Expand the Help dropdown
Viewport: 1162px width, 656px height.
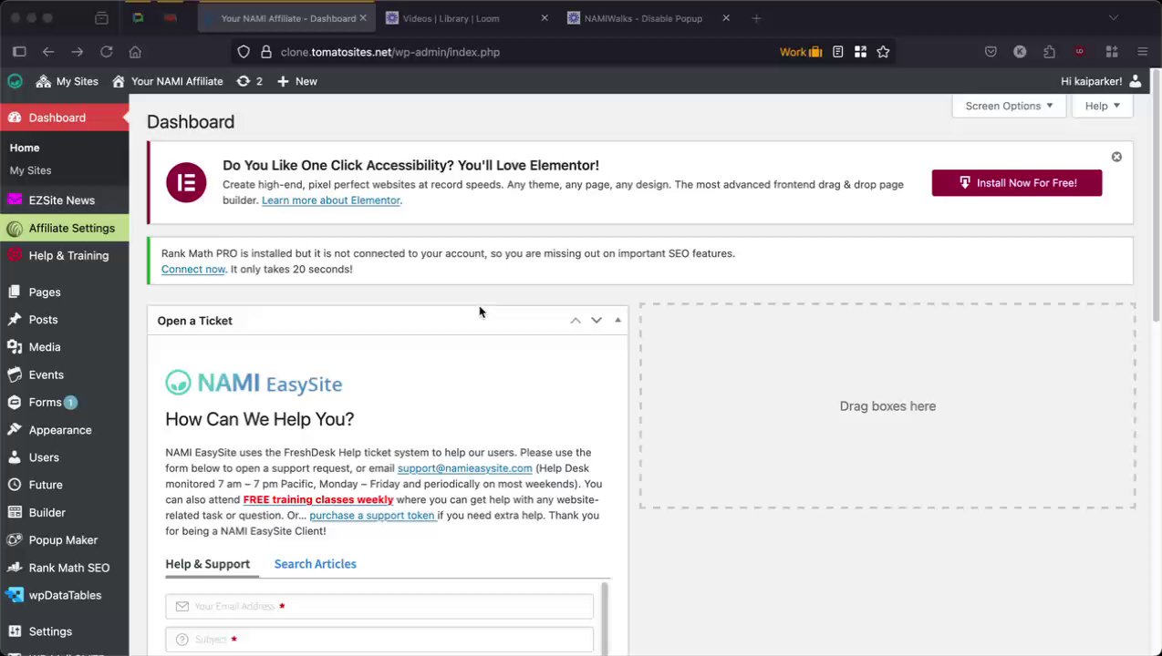click(1102, 106)
